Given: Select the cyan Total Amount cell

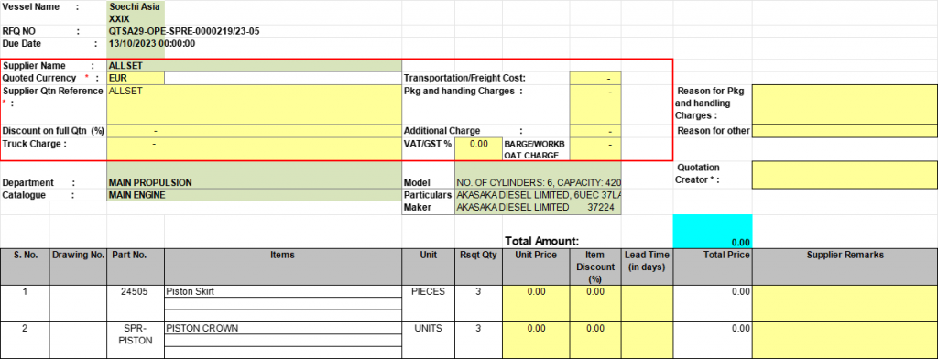Looking at the screenshot, I should pyautogui.click(x=713, y=231).
